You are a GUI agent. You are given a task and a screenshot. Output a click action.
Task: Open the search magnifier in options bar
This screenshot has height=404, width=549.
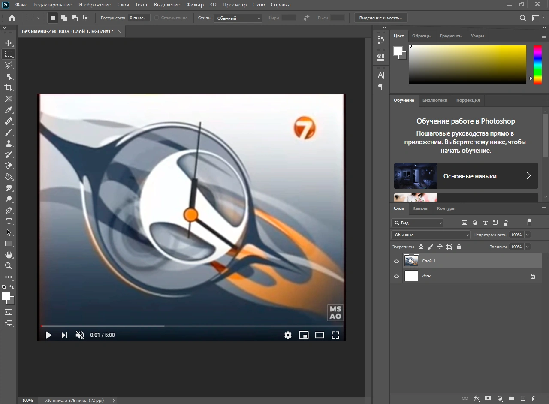coord(523,18)
